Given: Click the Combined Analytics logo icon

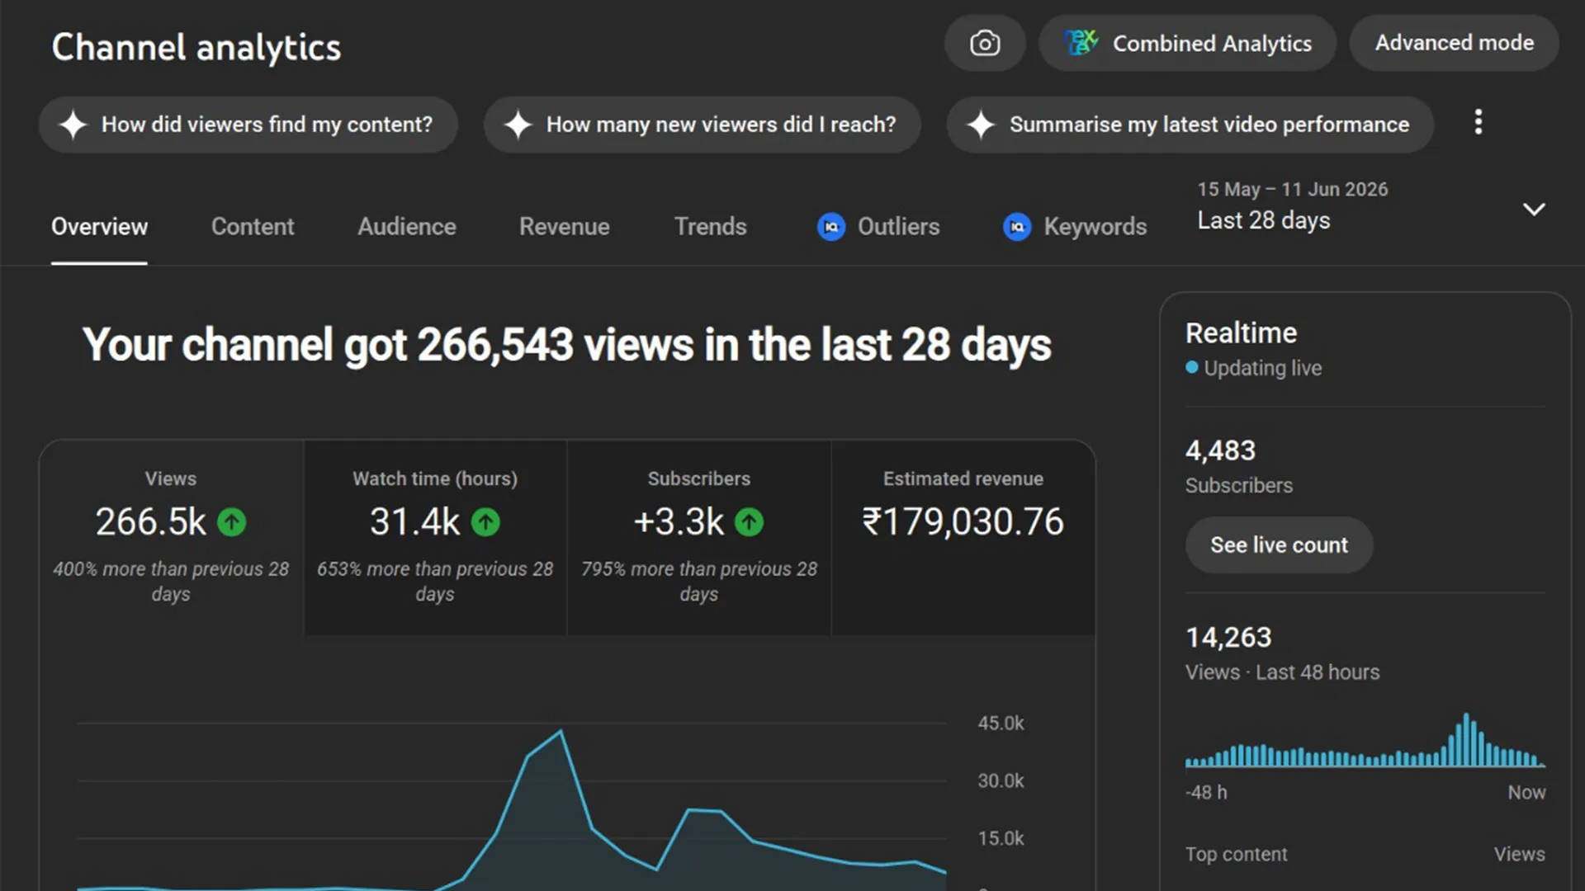Looking at the screenshot, I should click(x=1081, y=43).
